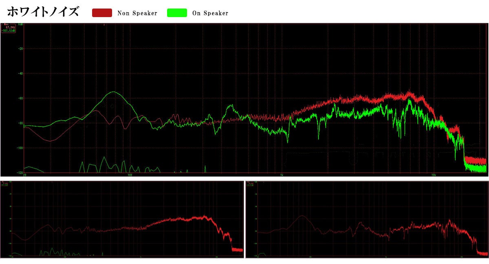Click the 1k label on main frequency axis
The image size is (489, 264).
[x=282, y=175]
